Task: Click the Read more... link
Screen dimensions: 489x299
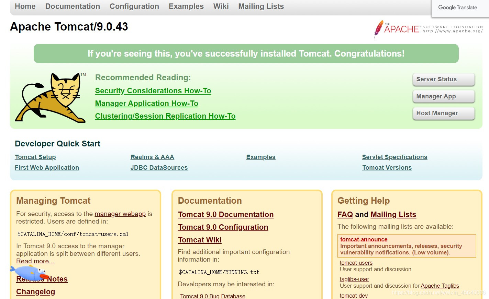Action: click(x=35, y=261)
